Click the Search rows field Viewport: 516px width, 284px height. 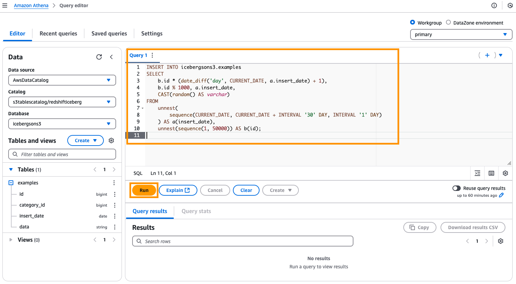pos(243,241)
